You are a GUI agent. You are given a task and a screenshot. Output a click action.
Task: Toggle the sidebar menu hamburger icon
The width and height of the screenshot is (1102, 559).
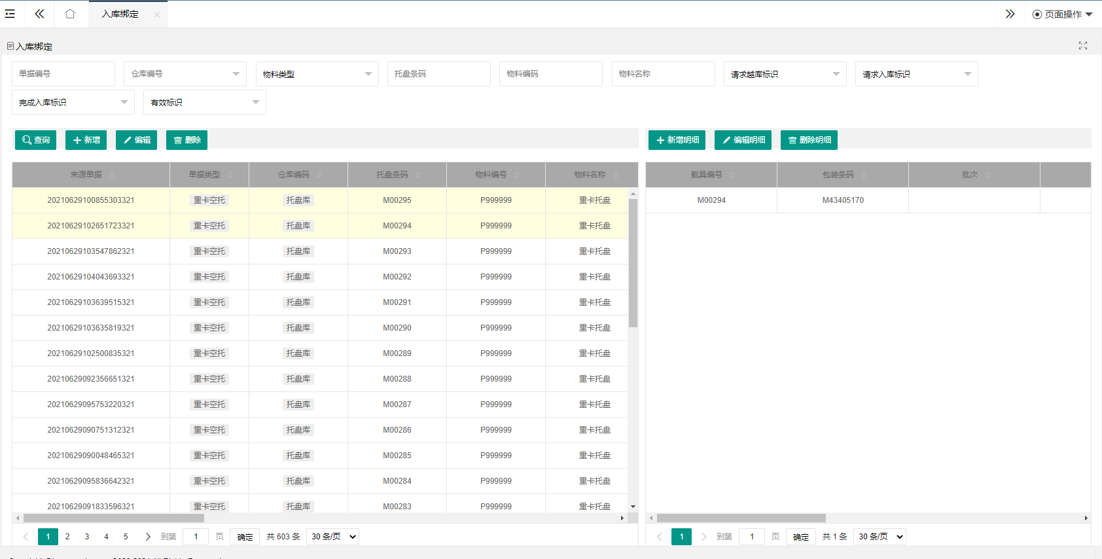(10, 14)
